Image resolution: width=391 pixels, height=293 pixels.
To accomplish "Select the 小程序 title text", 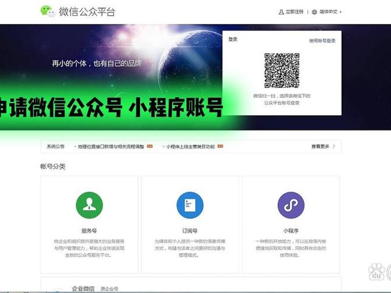I will click(291, 230).
